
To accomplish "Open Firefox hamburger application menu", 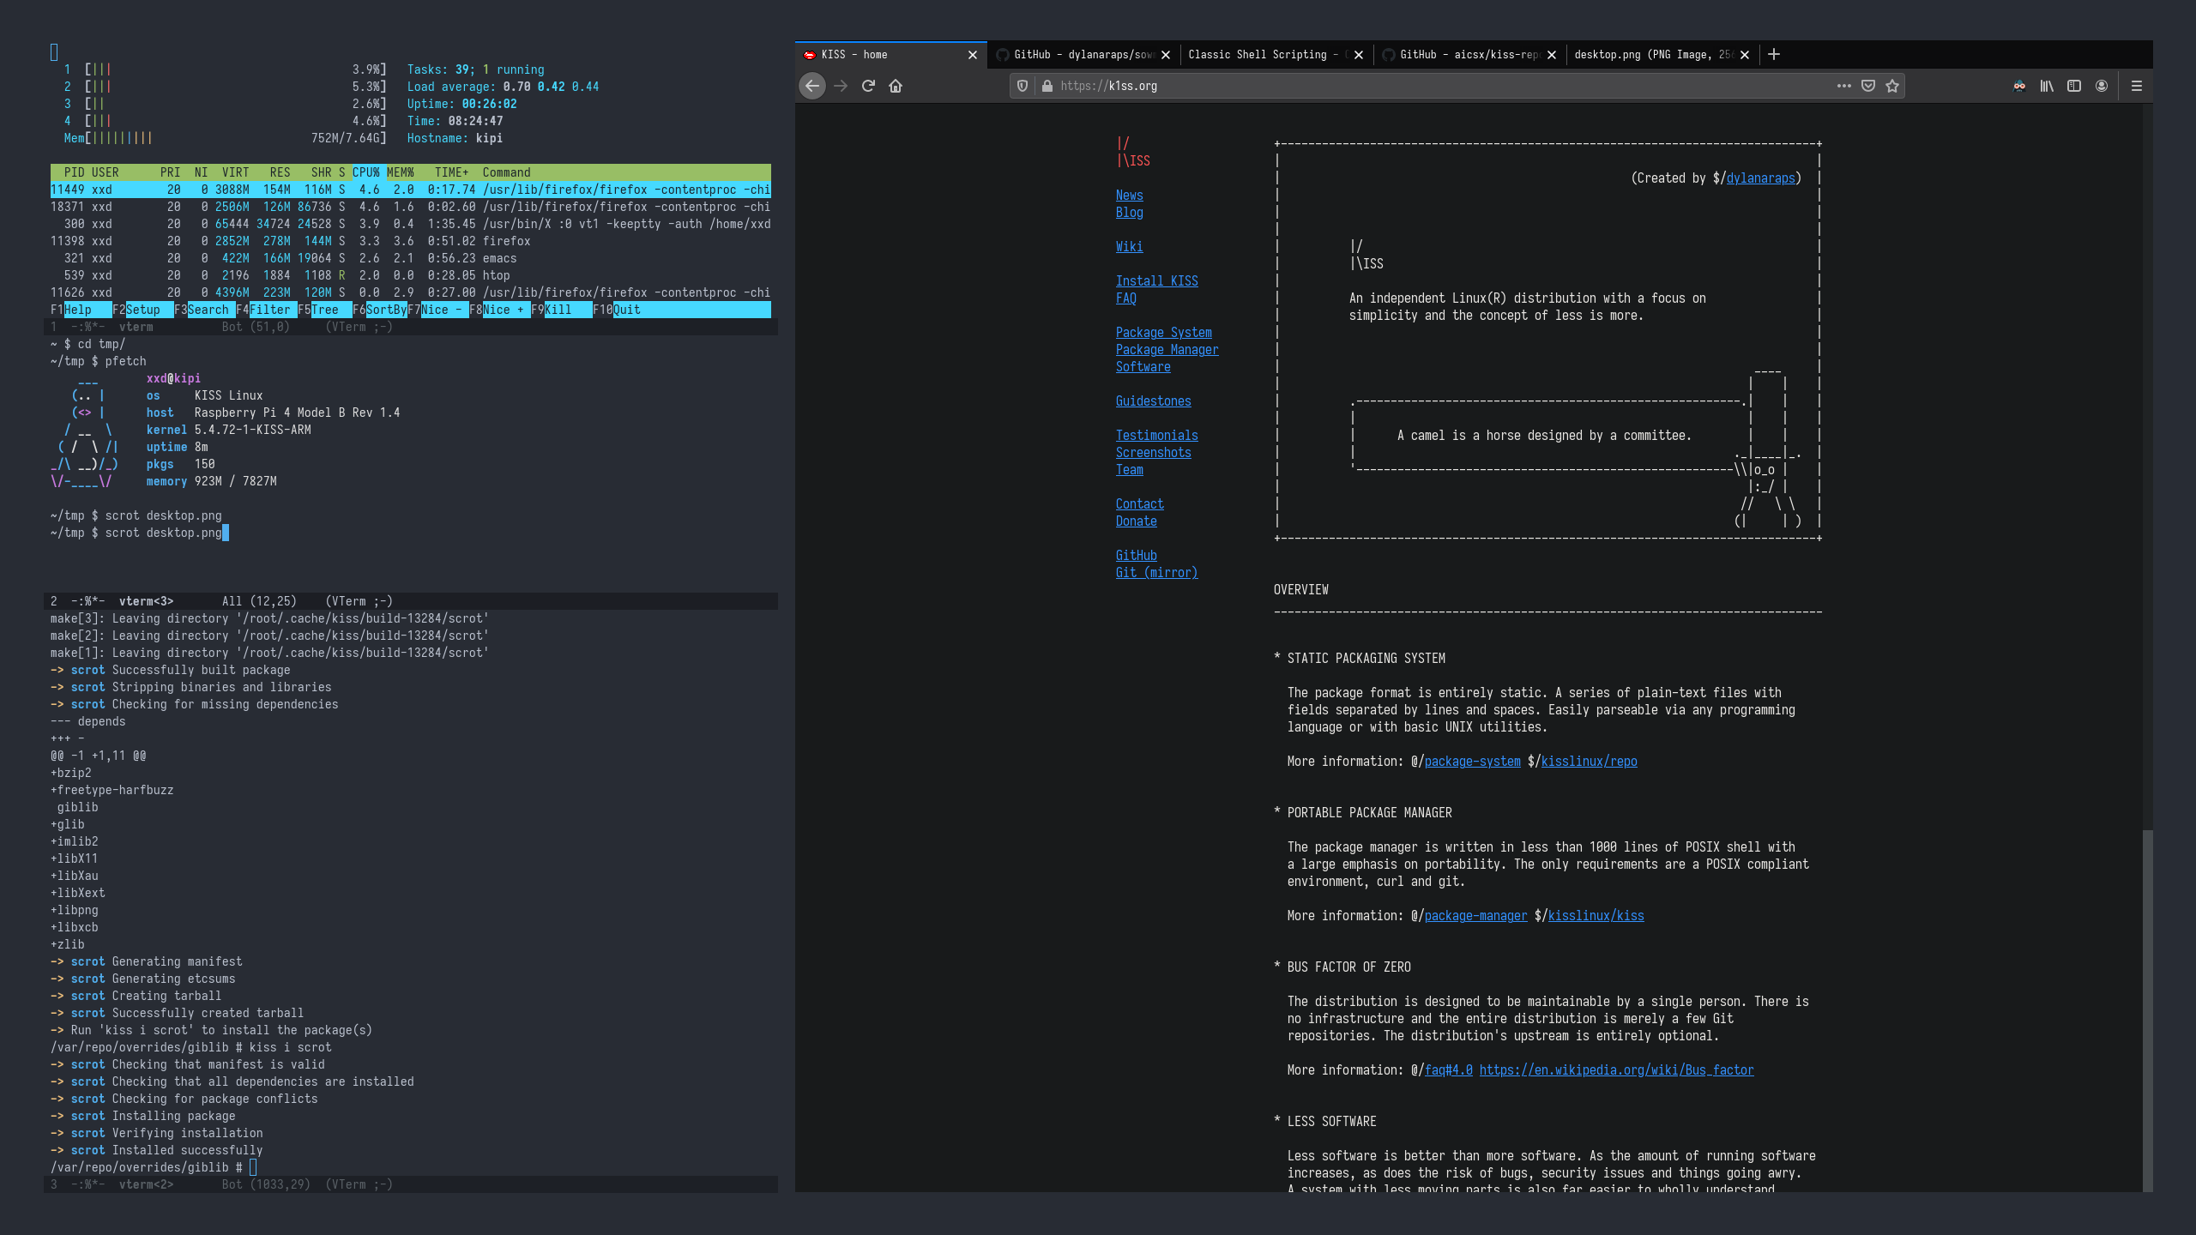I will [2137, 86].
